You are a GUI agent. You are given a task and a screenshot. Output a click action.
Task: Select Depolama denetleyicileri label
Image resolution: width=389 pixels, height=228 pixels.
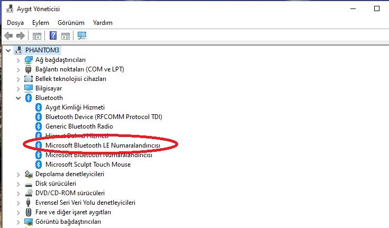point(70,174)
